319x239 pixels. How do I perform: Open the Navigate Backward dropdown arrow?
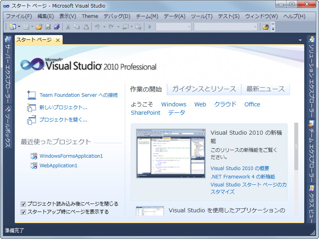132,27
